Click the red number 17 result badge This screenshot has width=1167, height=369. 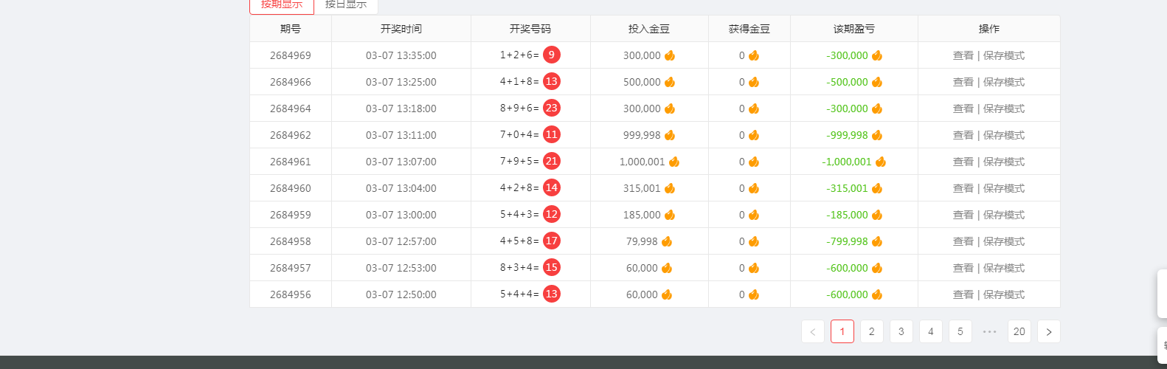click(551, 241)
